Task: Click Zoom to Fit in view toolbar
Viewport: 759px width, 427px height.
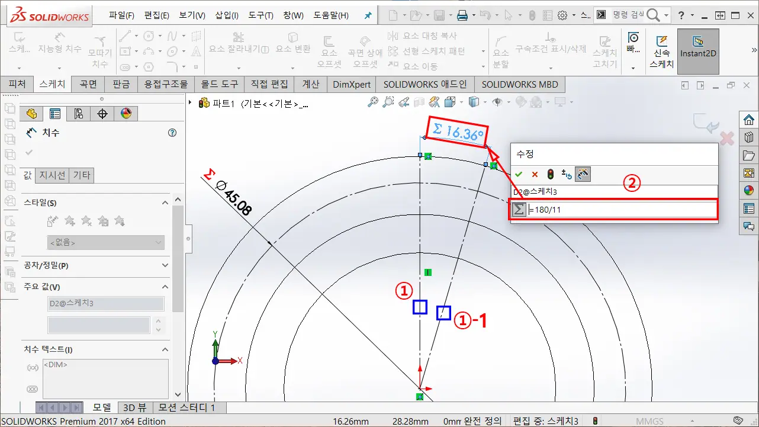Action: pyautogui.click(x=373, y=102)
